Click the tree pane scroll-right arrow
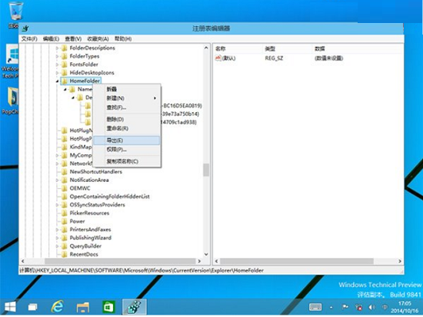The height and width of the screenshot is (317, 423). click(199, 261)
